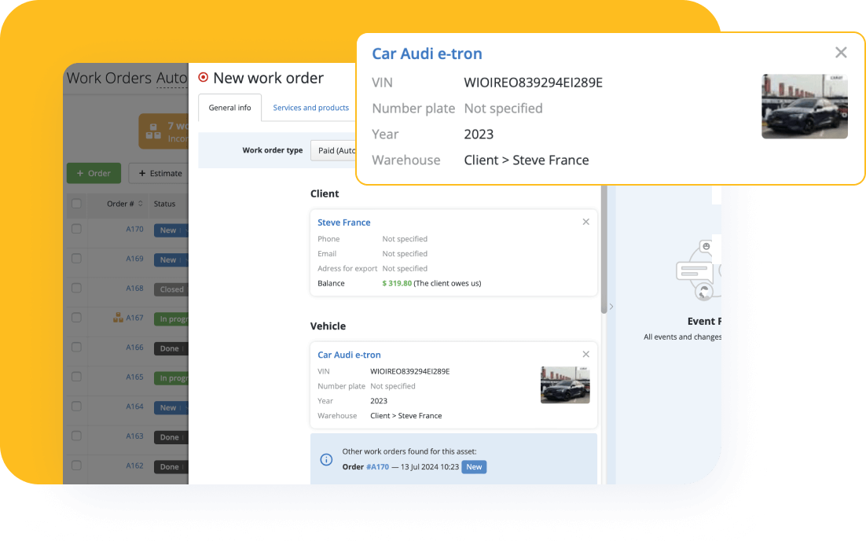Image resolution: width=866 pixels, height=541 pixels.
Task: Tick checkbox for order A167
Action: pos(76,318)
